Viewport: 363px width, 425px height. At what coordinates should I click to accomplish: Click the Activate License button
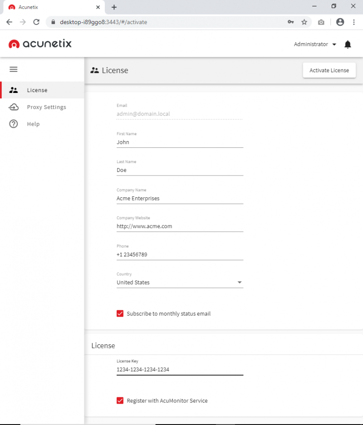click(329, 70)
